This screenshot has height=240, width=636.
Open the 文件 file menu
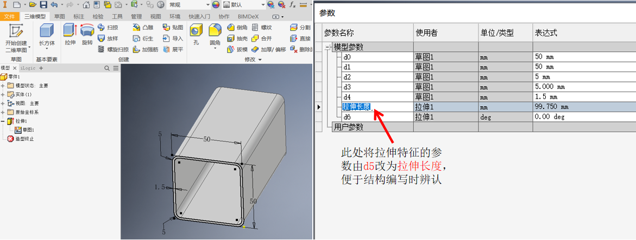click(9, 17)
